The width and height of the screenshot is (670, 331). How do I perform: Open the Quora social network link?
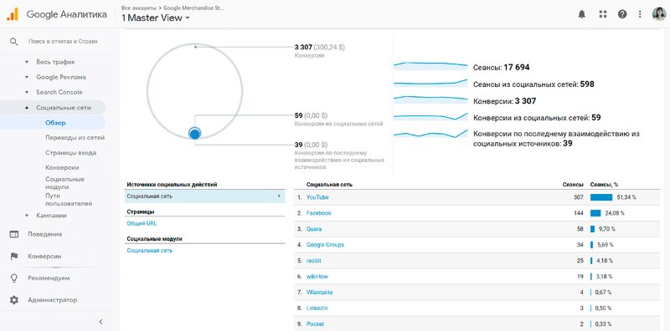(x=314, y=229)
